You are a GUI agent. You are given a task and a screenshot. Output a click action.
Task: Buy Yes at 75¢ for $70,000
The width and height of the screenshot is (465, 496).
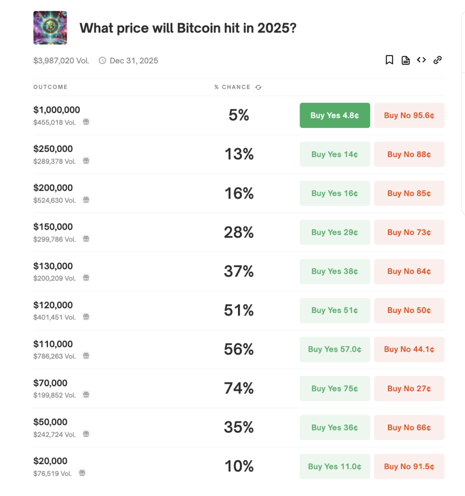(335, 388)
